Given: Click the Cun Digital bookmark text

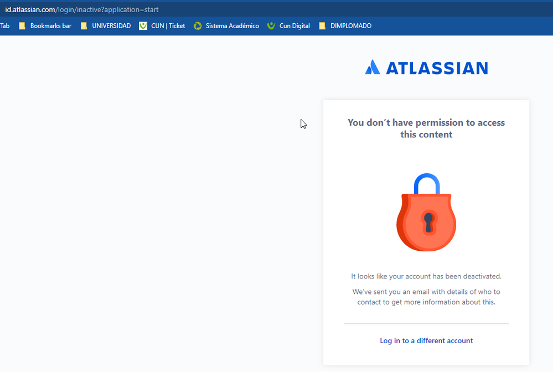Looking at the screenshot, I should click(x=294, y=25).
